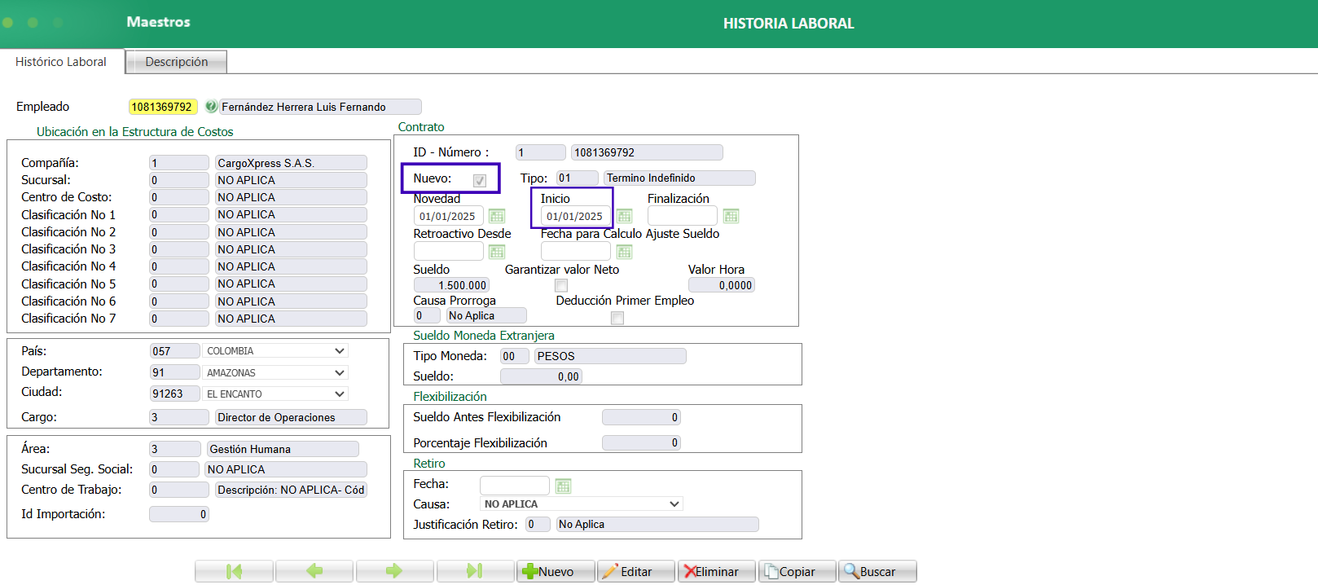Switch to the Descripción tab
1318x585 pixels.
pos(176,62)
